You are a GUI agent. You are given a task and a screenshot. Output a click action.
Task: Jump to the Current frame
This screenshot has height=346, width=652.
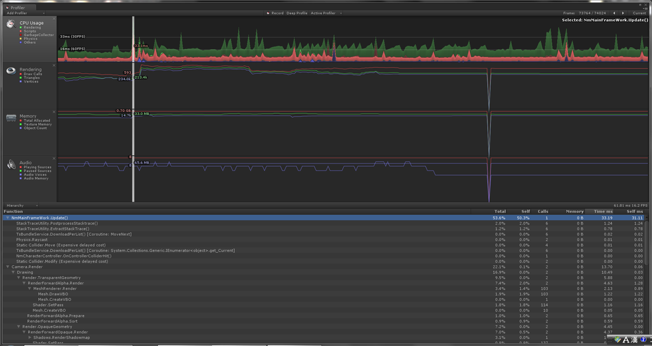coord(639,13)
